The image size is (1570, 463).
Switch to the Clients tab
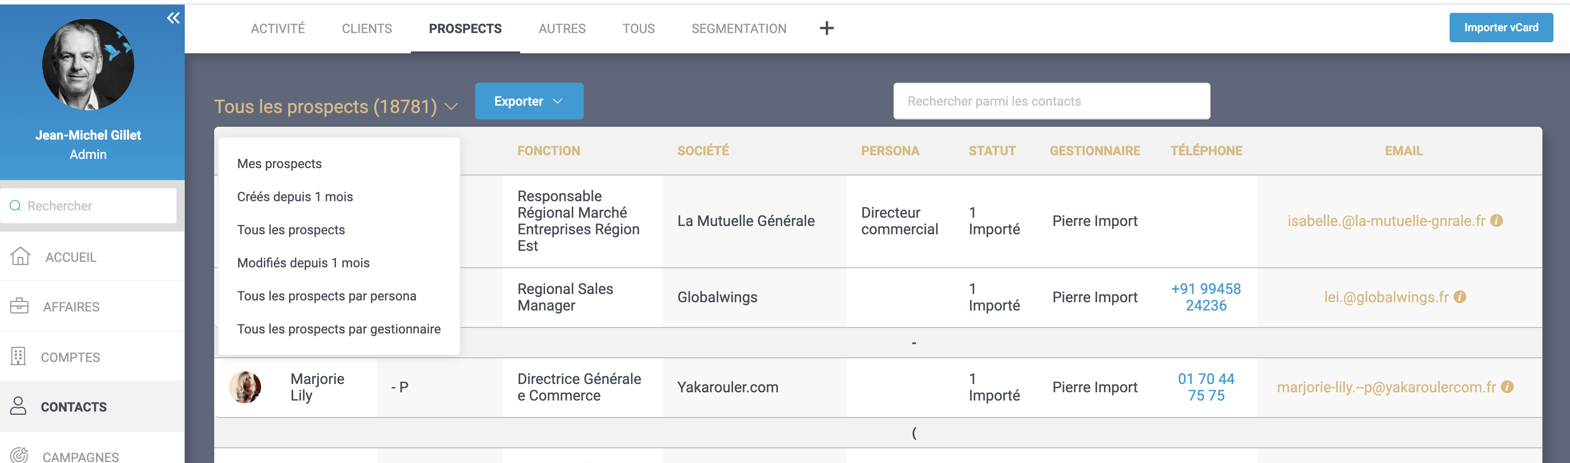click(366, 28)
